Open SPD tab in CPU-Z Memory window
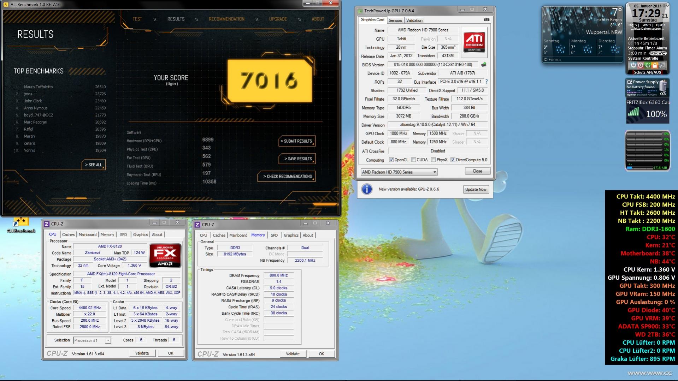Screen dimensions: 678x381 (x=274, y=235)
